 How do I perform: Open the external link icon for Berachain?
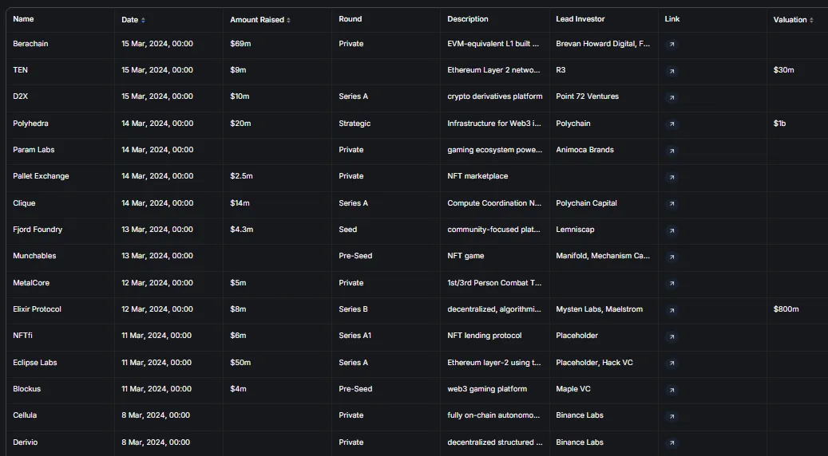pyautogui.click(x=672, y=45)
